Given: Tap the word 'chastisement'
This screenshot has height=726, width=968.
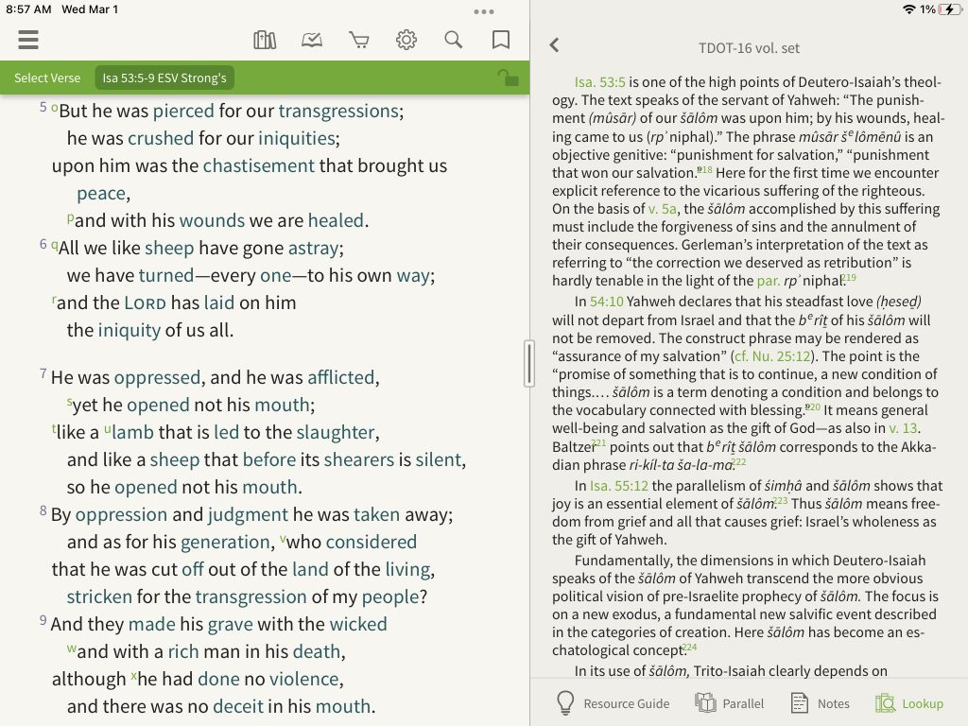Looking at the screenshot, I should [259, 165].
